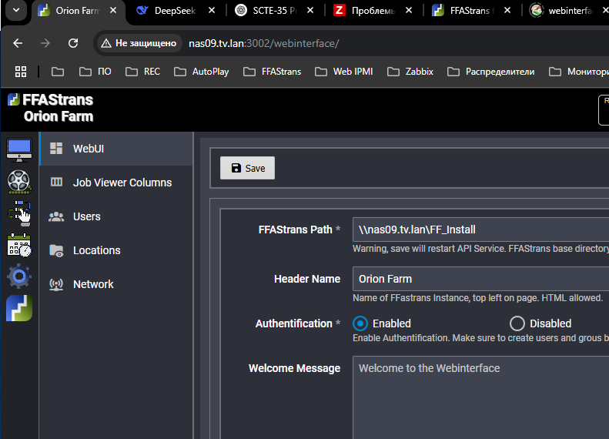609x439 pixels.
Task: Click the forward navigation arrow
Action: pyautogui.click(x=45, y=43)
